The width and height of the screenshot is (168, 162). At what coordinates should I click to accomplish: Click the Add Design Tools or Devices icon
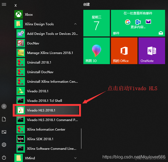[x=21, y=34]
